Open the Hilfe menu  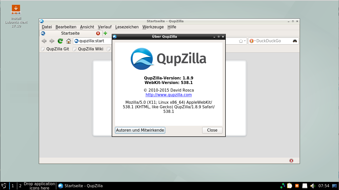pos(172,27)
